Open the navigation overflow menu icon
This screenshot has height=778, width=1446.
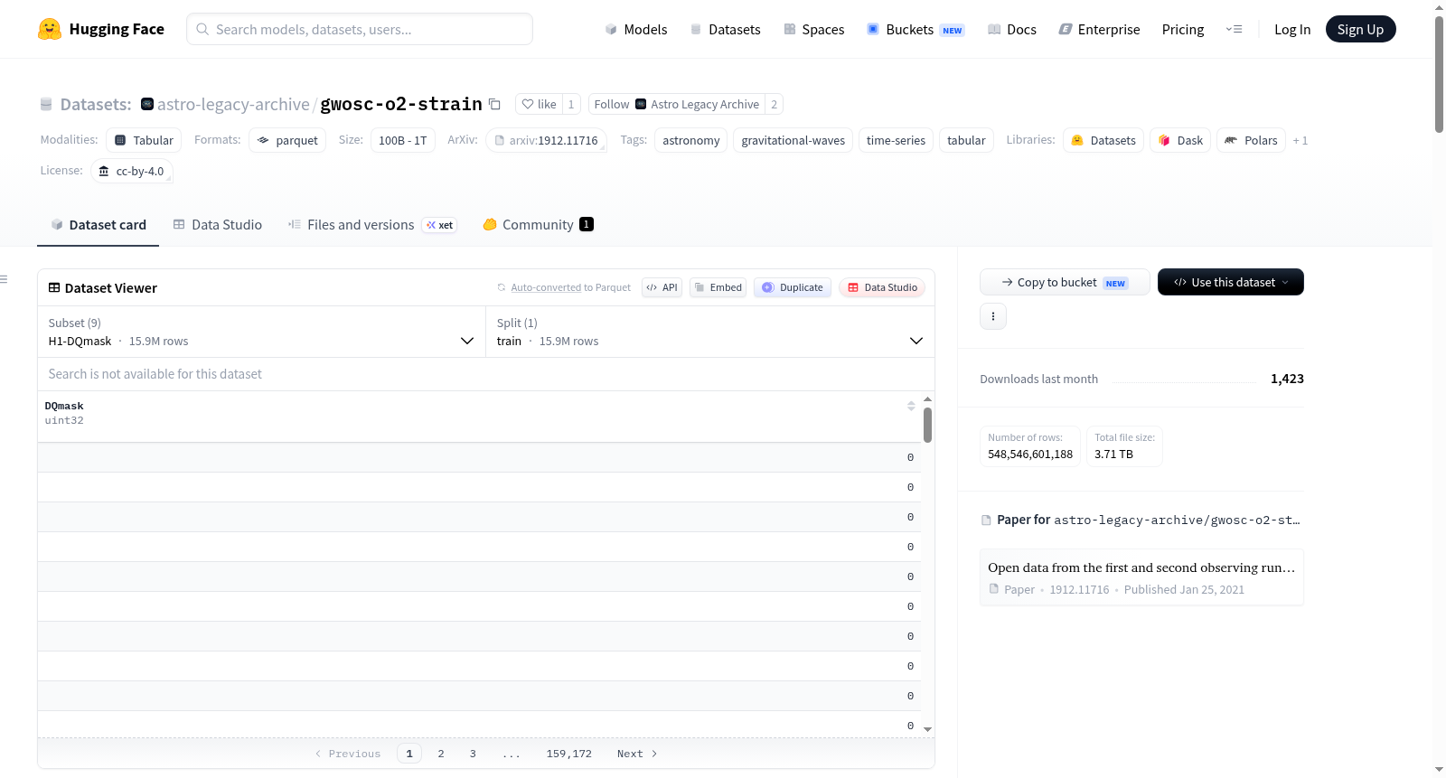click(1234, 29)
